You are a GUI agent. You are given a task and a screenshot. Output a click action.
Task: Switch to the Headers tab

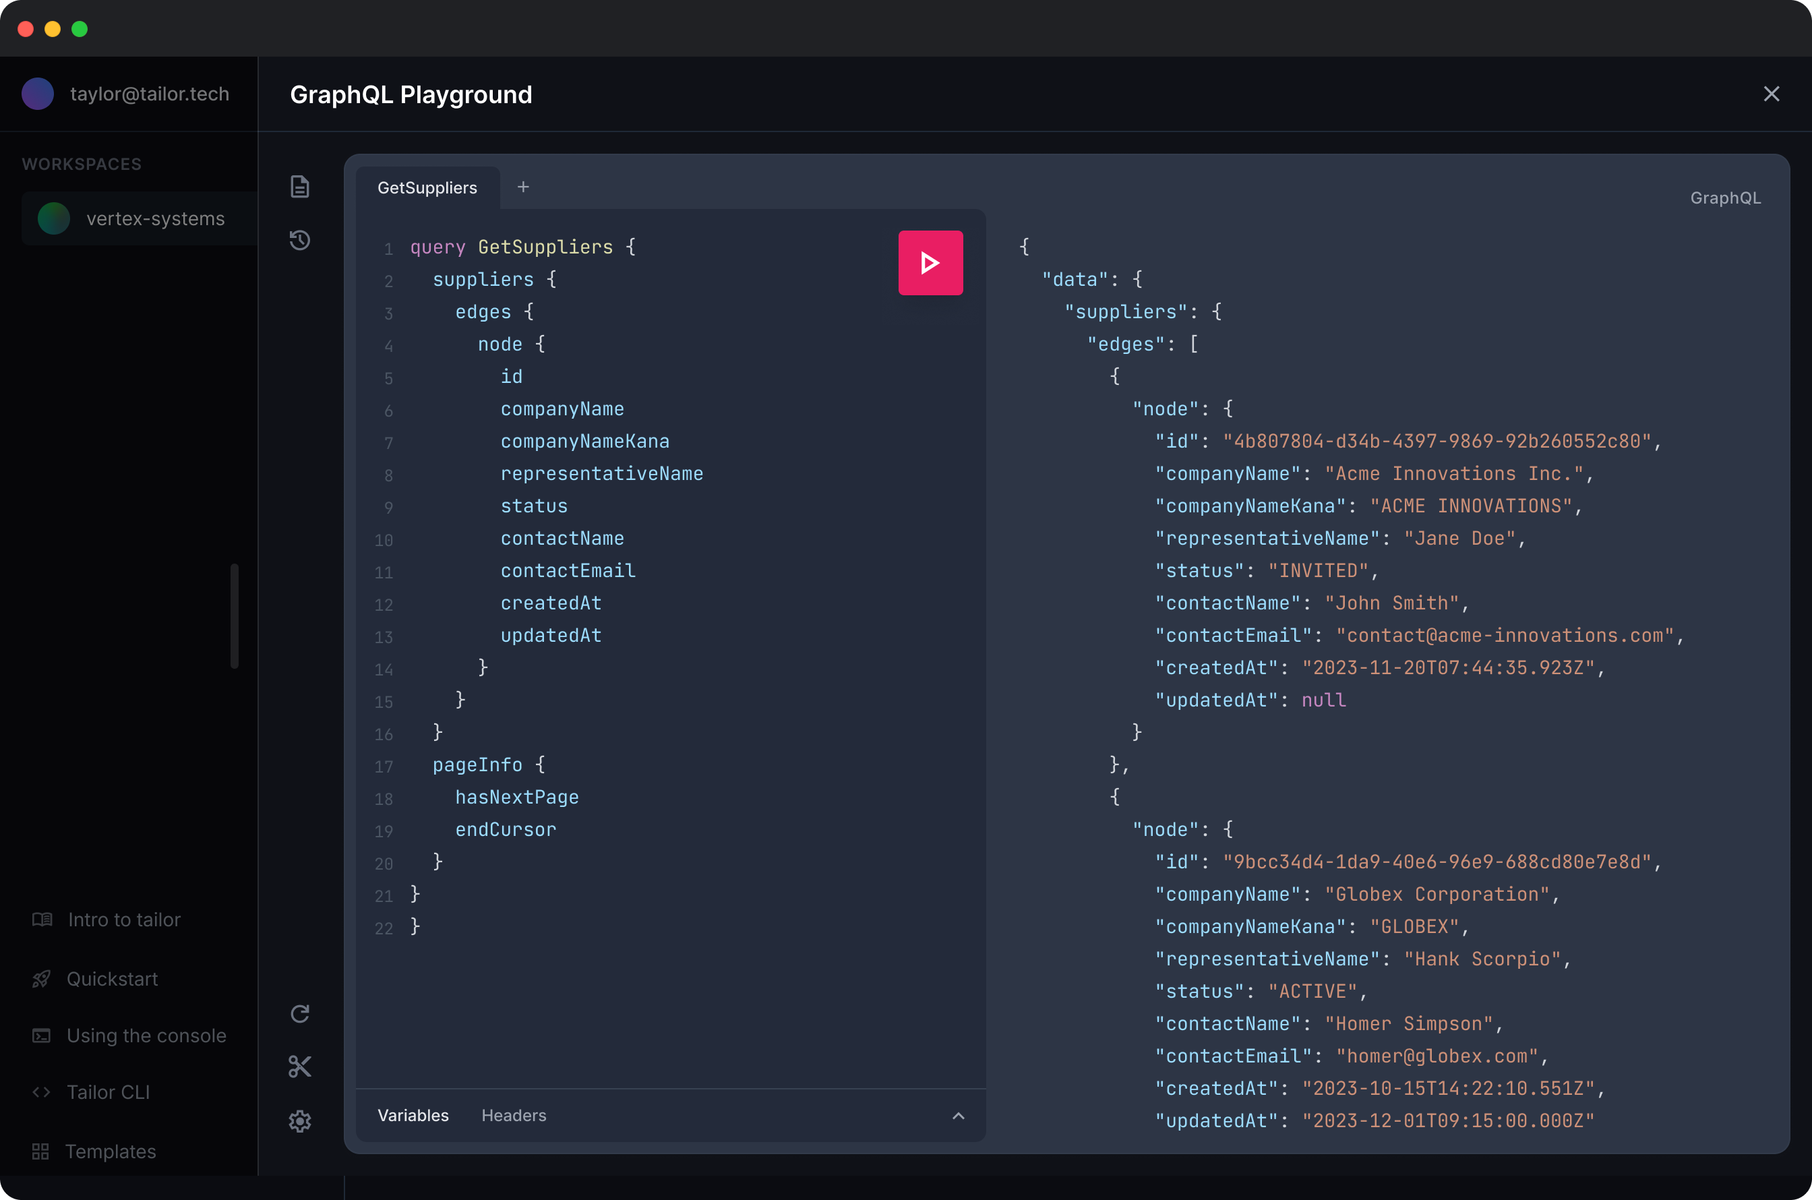click(x=514, y=1115)
